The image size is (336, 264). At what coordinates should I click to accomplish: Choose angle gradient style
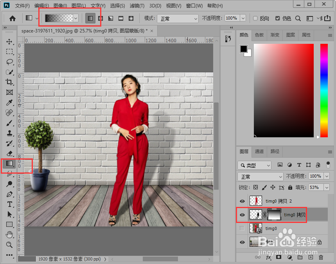[111, 18]
